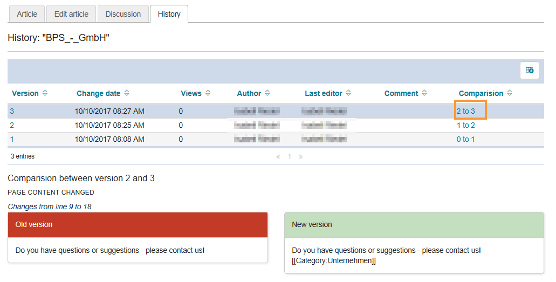Compare versions 0 to 1
Image resolution: width=556 pixels, height=282 pixels.
[x=466, y=139]
